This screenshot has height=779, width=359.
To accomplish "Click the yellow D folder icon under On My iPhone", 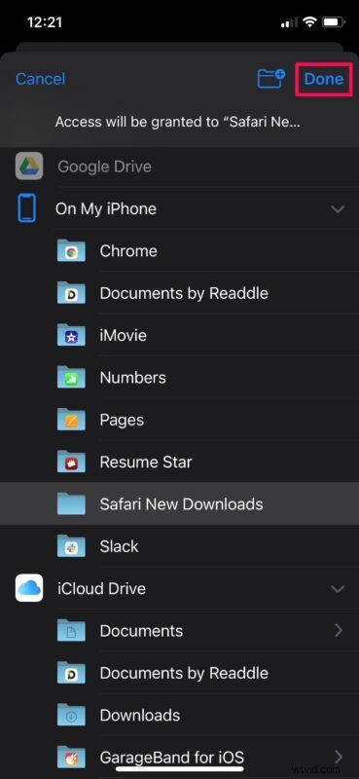I will [71, 293].
